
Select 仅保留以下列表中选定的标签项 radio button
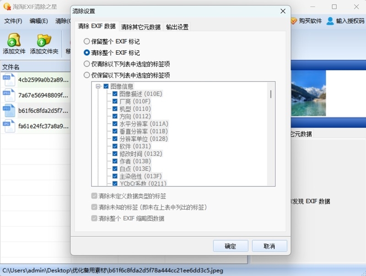[86, 75]
